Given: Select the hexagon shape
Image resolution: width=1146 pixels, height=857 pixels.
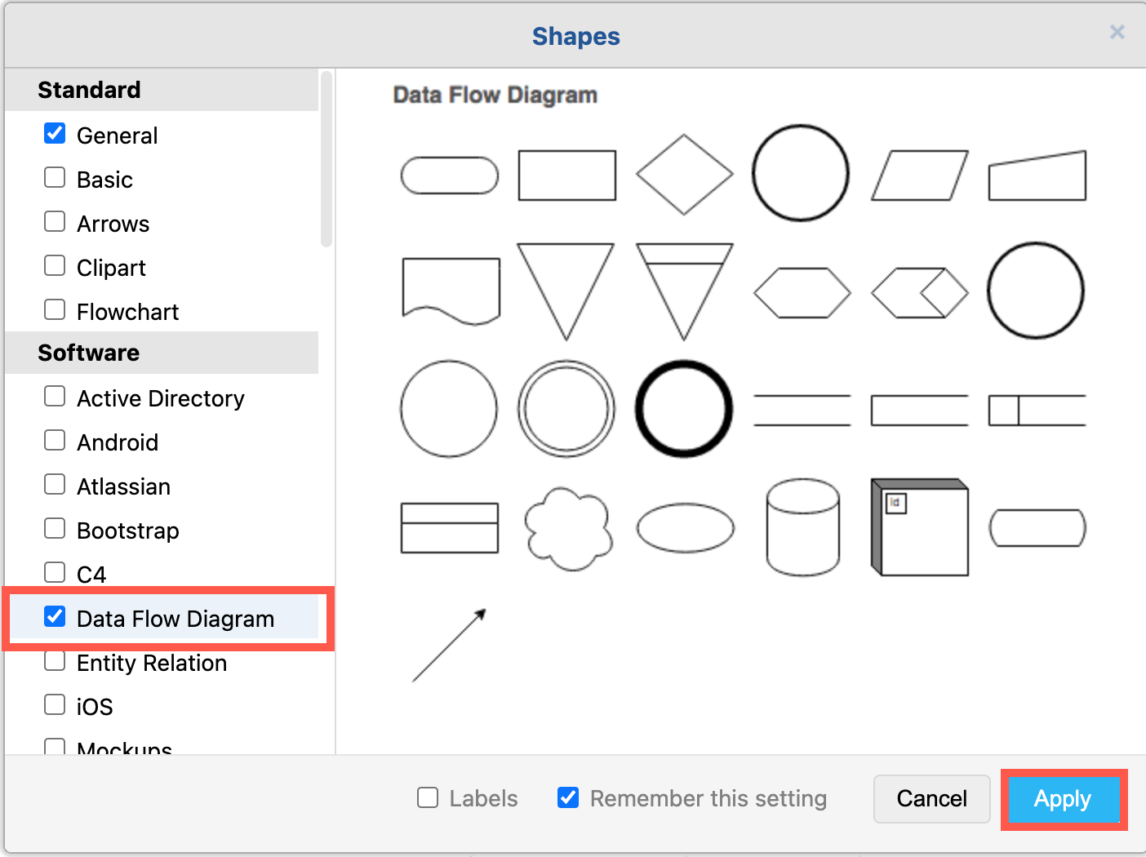Looking at the screenshot, I should coord(802,291).
